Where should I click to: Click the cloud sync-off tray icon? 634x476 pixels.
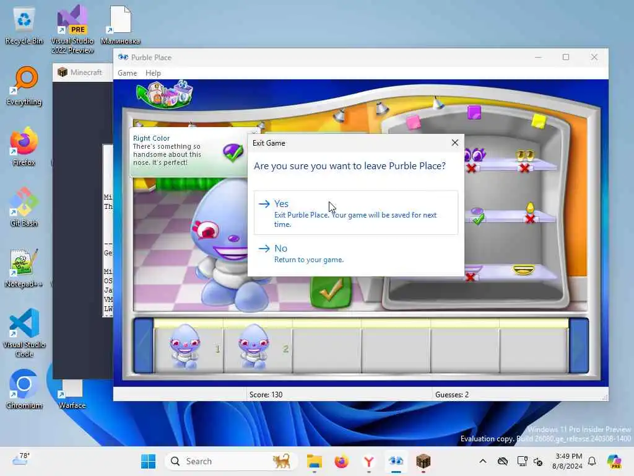click(x=503, y=461)
